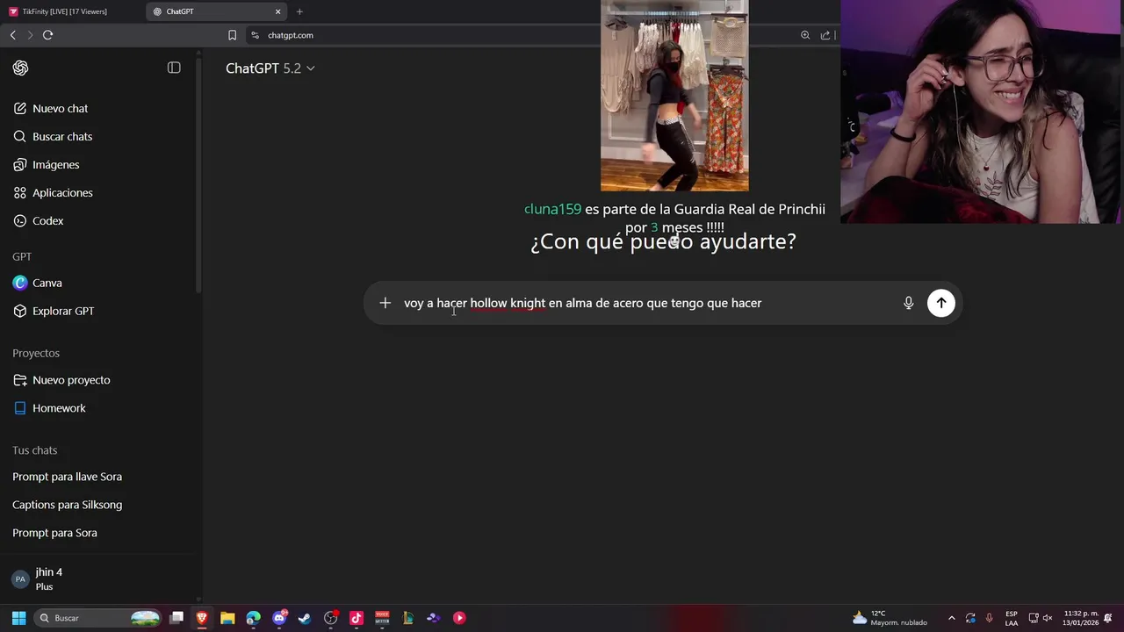Click the taskbar Buscar search box
This screenshot has width=1124, height=632.
98,618
